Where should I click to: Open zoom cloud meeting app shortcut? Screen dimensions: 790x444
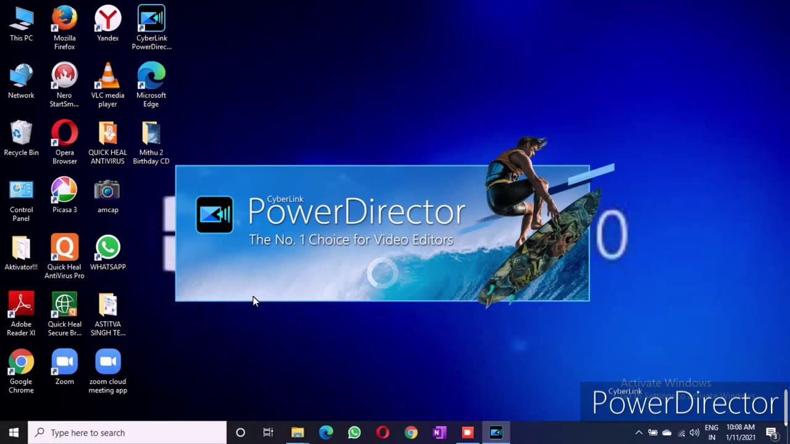(x=107, y=372)
